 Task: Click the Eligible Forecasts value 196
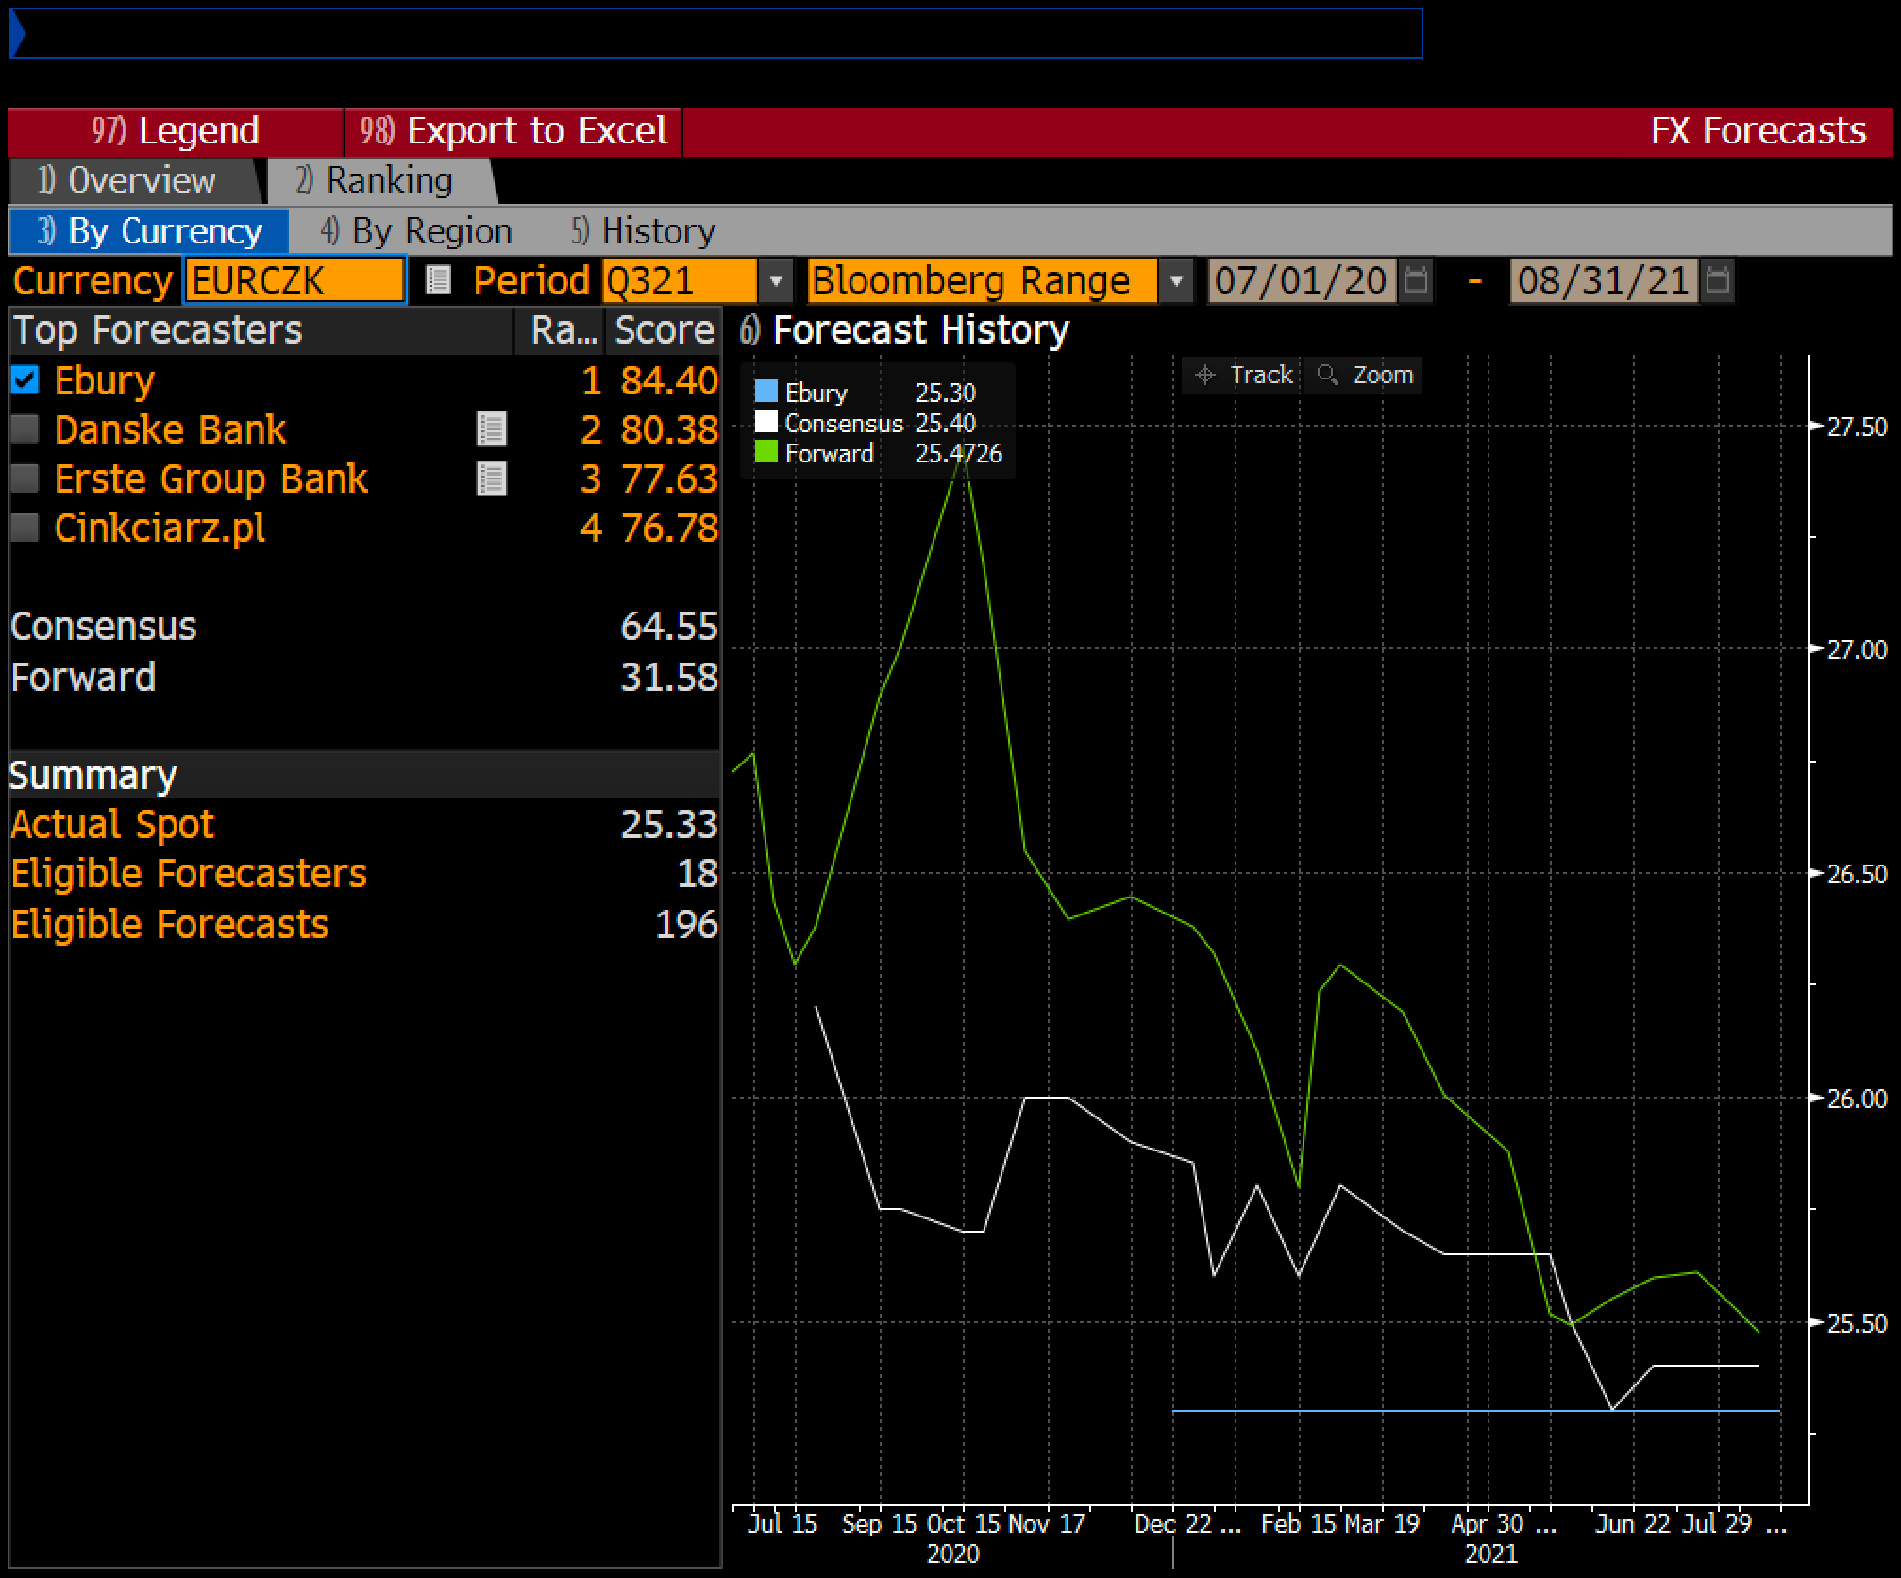(687, 924)
